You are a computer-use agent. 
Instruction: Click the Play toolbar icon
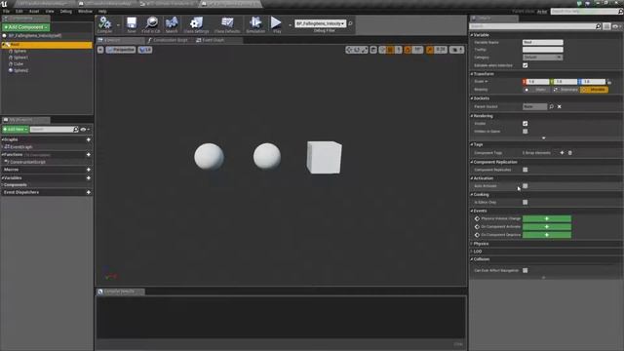276,23
